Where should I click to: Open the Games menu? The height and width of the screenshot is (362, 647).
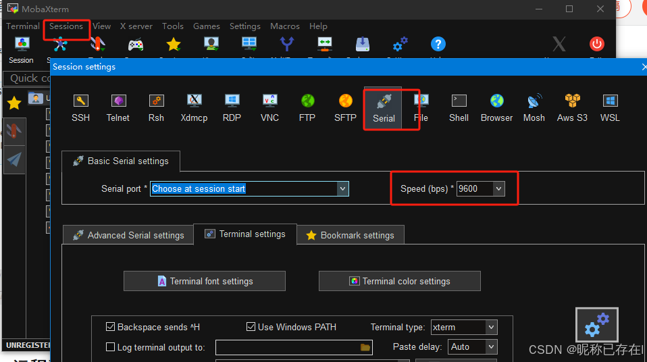tap(206, 26)
